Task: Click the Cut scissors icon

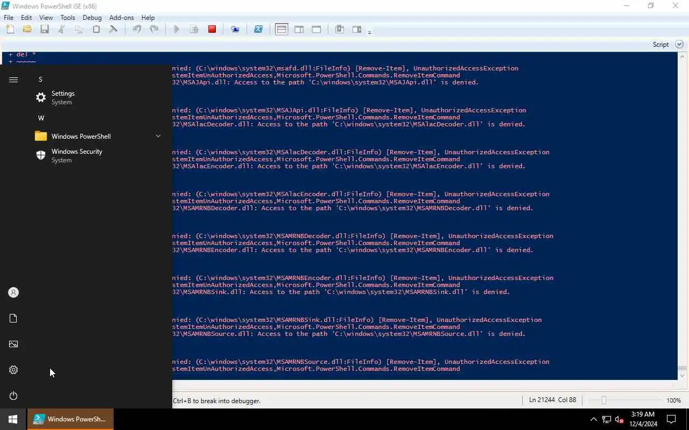Action: pos(61,30)
